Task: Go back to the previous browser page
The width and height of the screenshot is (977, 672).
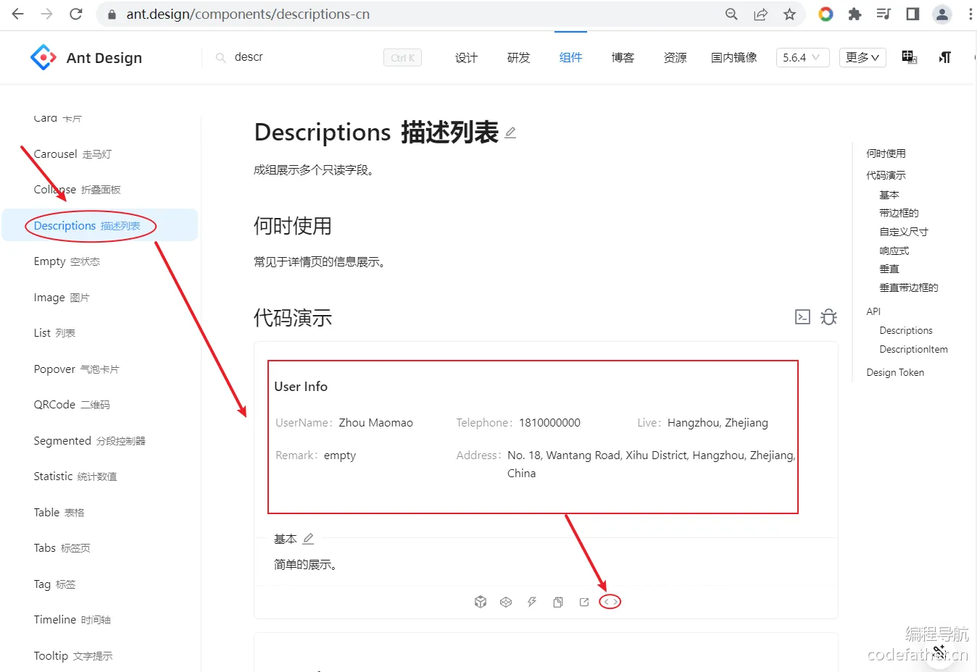Action: click(18, 14)
